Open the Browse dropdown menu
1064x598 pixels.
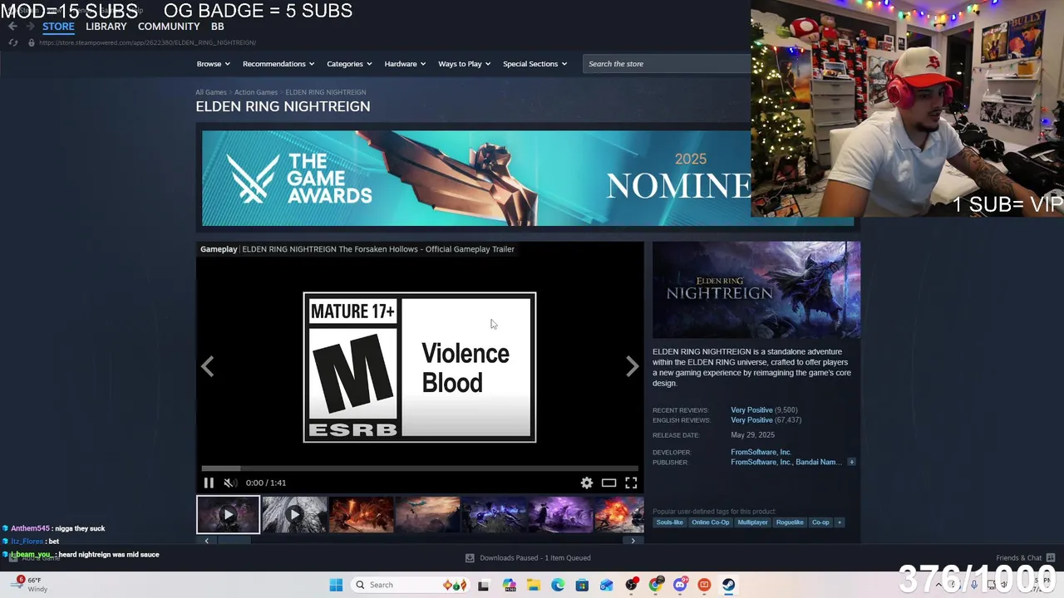(213, 64)
